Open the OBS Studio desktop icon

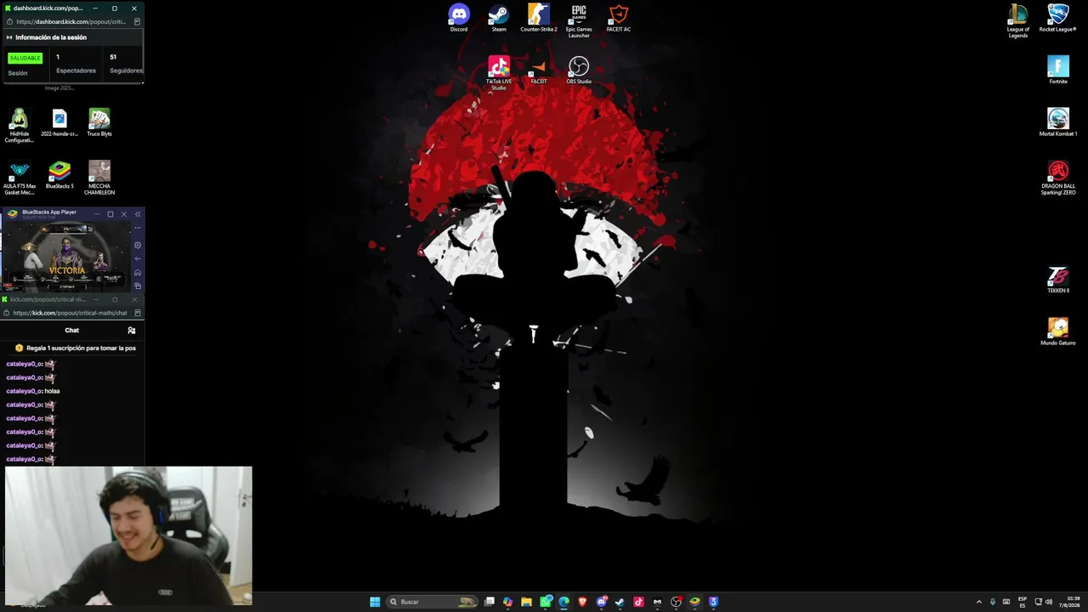[x=579, y=70]
